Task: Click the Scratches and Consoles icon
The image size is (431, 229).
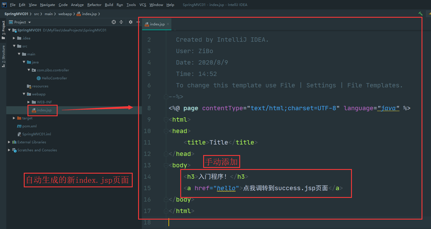Action: tap(14, 150)
